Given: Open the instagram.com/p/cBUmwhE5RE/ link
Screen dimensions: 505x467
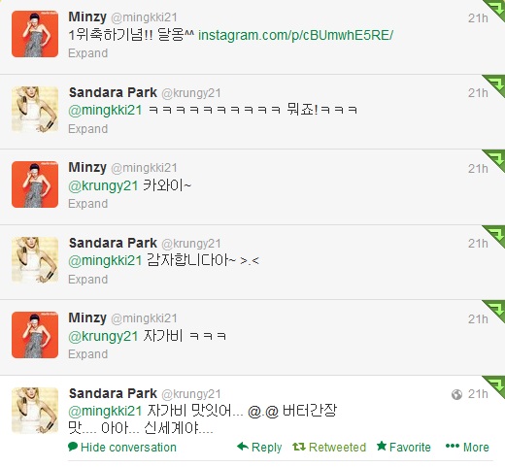Looking at the screenshot, I should point(295,35).
